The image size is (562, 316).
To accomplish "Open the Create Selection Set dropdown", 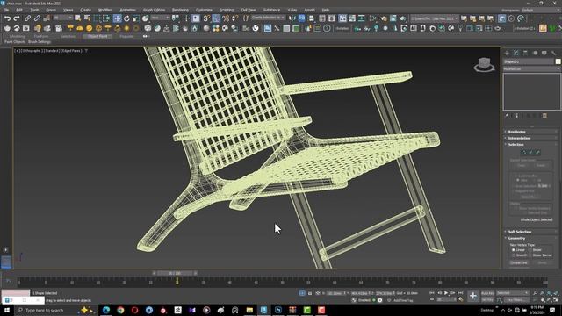I will pos(268,18).
